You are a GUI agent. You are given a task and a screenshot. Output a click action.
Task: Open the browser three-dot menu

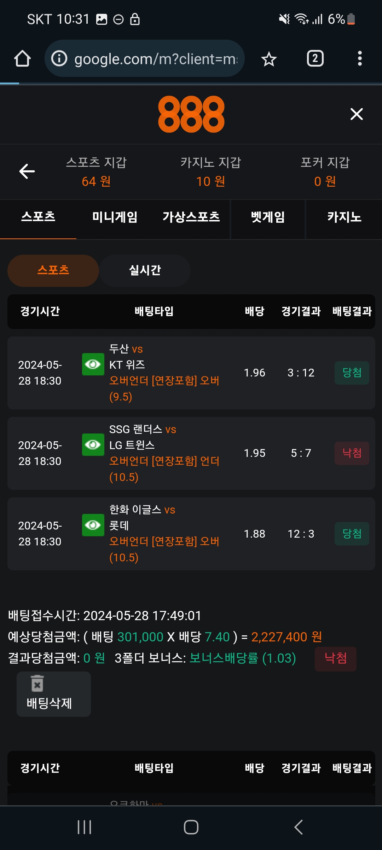coord(359,59)
